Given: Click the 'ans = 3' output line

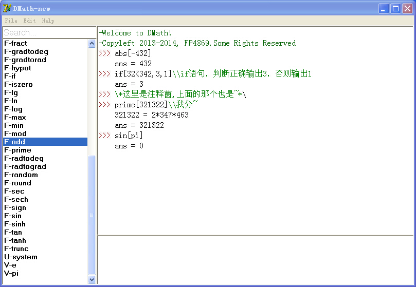Looking at the screenshot, I should click(129, 84).
